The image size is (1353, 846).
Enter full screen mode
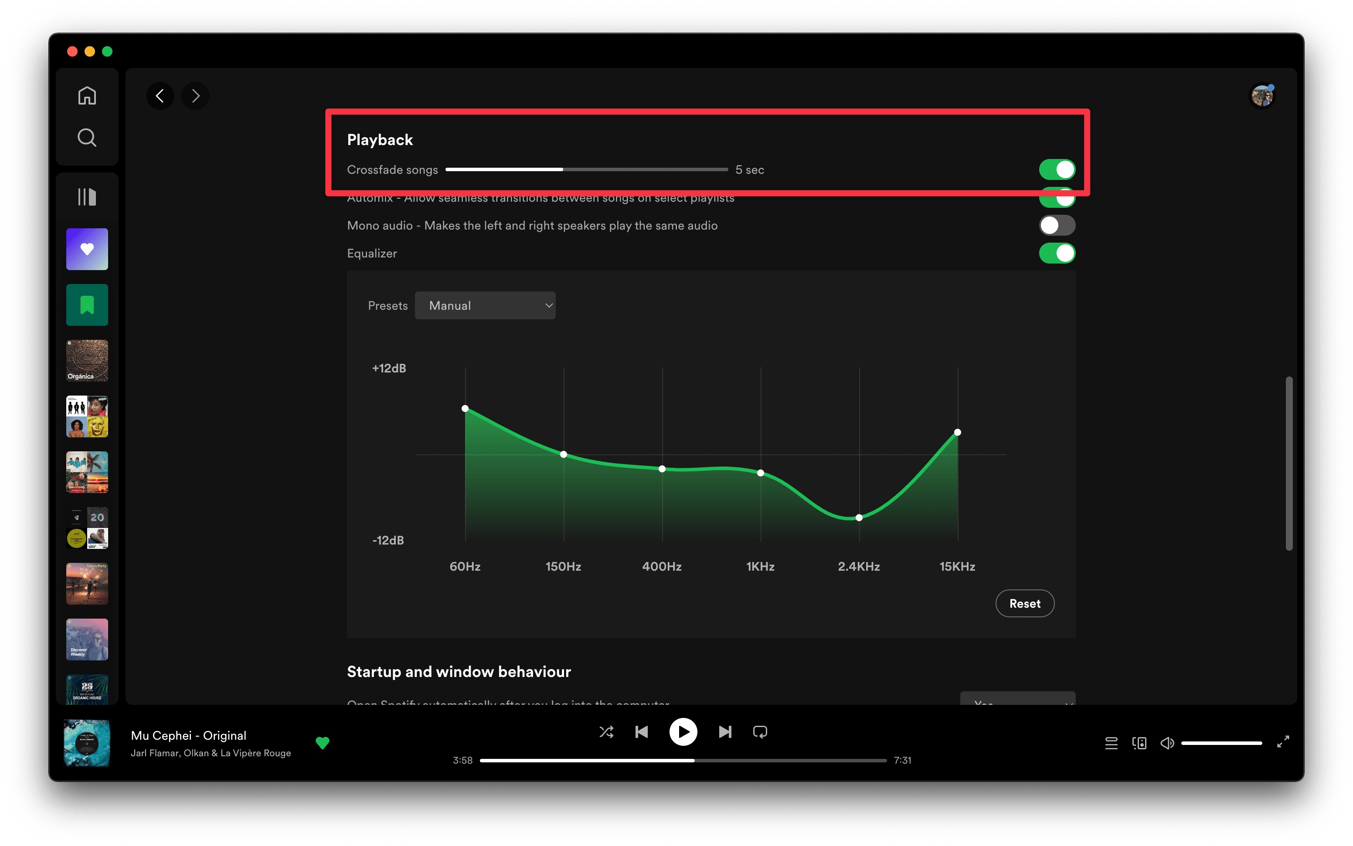(1283, 742)
